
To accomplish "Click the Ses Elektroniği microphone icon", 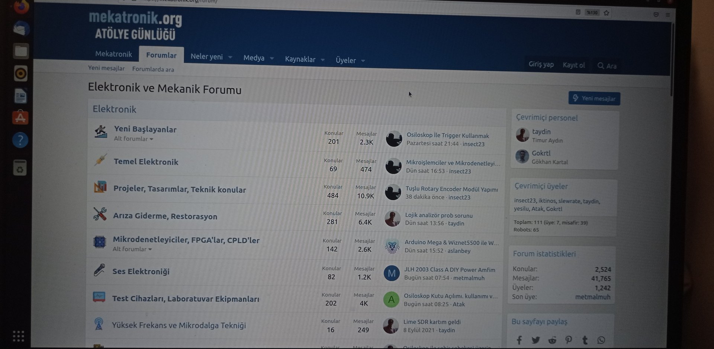I will (99, 270).
